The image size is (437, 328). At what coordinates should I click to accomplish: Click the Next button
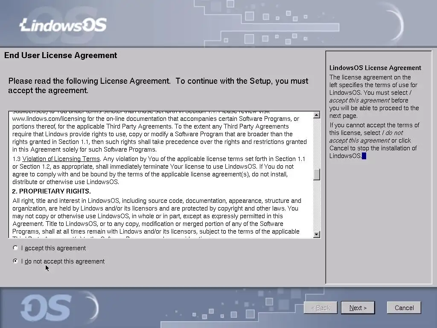click(358, 307)
